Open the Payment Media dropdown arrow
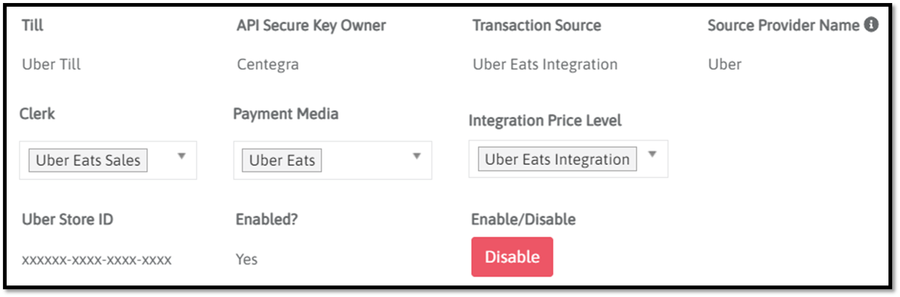The image size is (900, 297). click(x=417, y=156)
